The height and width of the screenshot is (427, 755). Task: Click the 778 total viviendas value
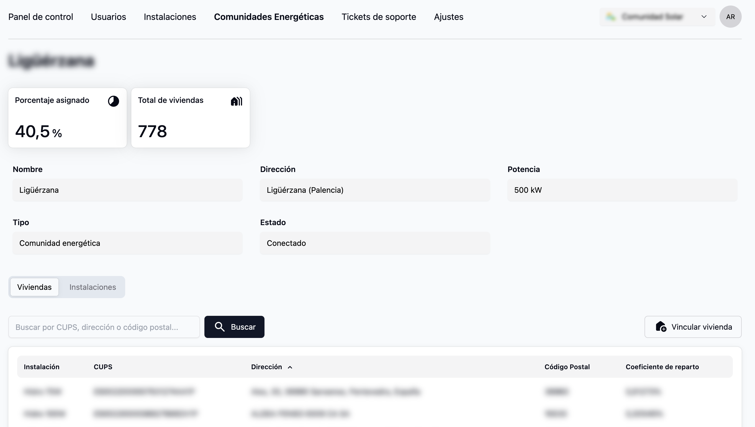coord(152,131)
